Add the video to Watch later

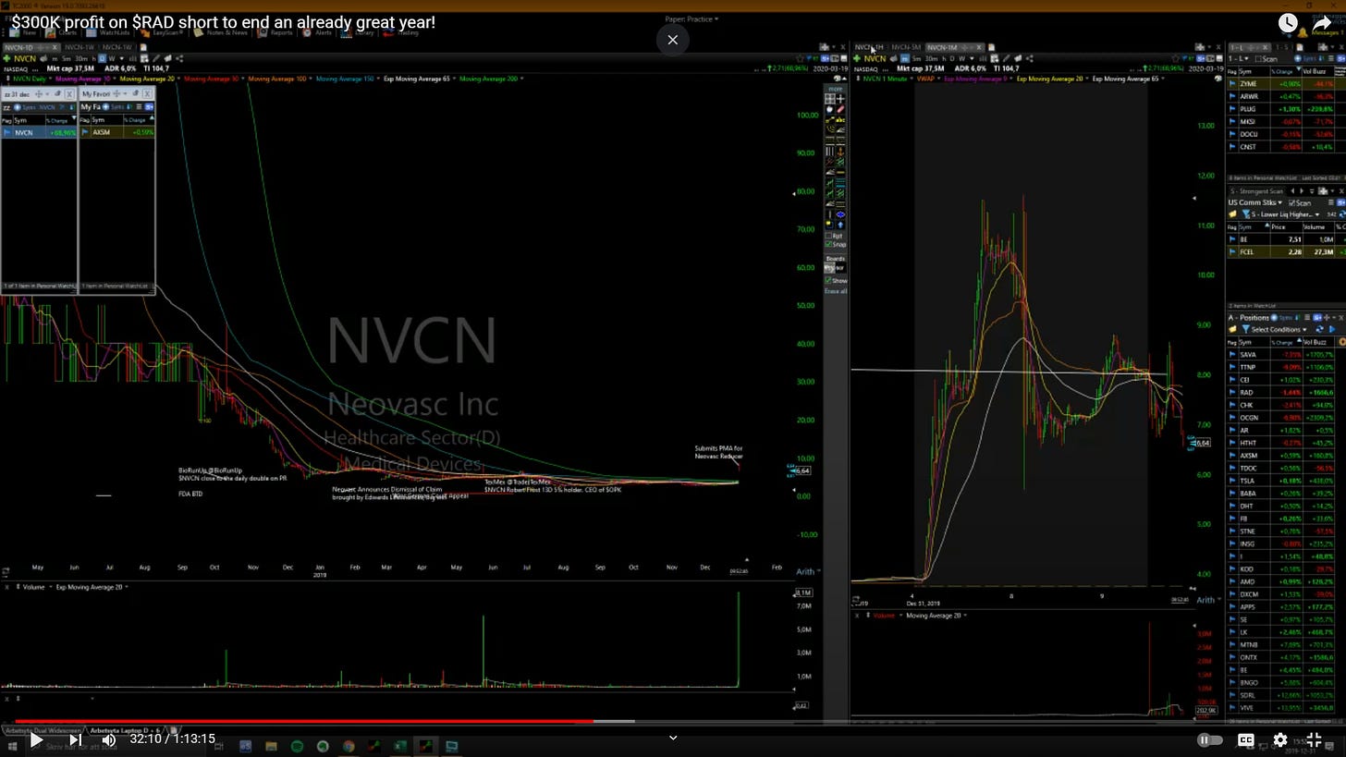[1288, 23]
